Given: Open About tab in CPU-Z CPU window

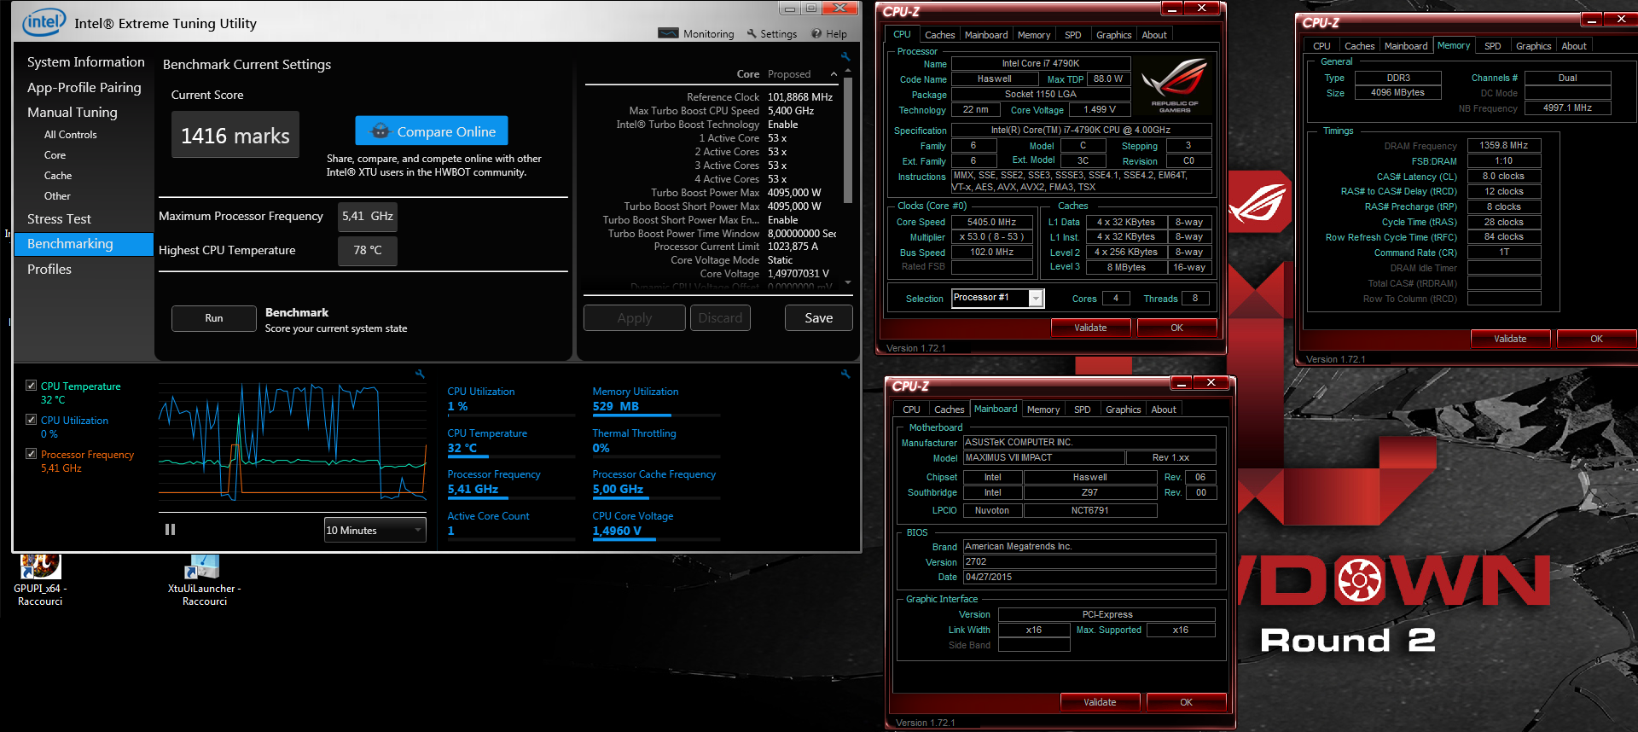Looking at the screenshot, I should pyautogui.click(x=1154, y=35).
